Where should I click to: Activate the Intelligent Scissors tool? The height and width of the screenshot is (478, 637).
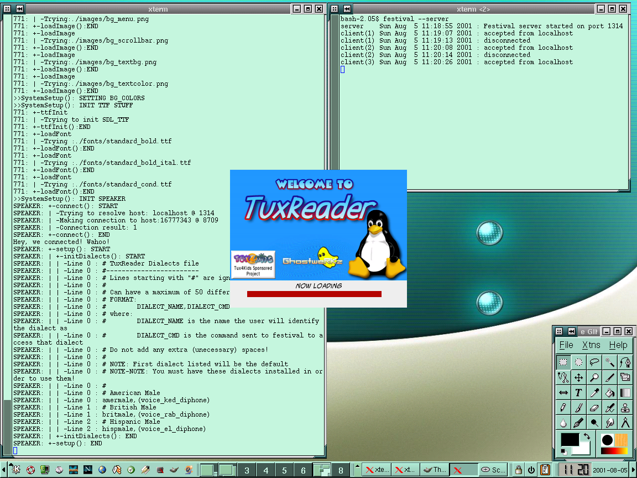(563, 377)
